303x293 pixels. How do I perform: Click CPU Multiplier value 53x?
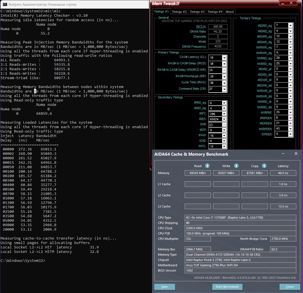(198, 239)
